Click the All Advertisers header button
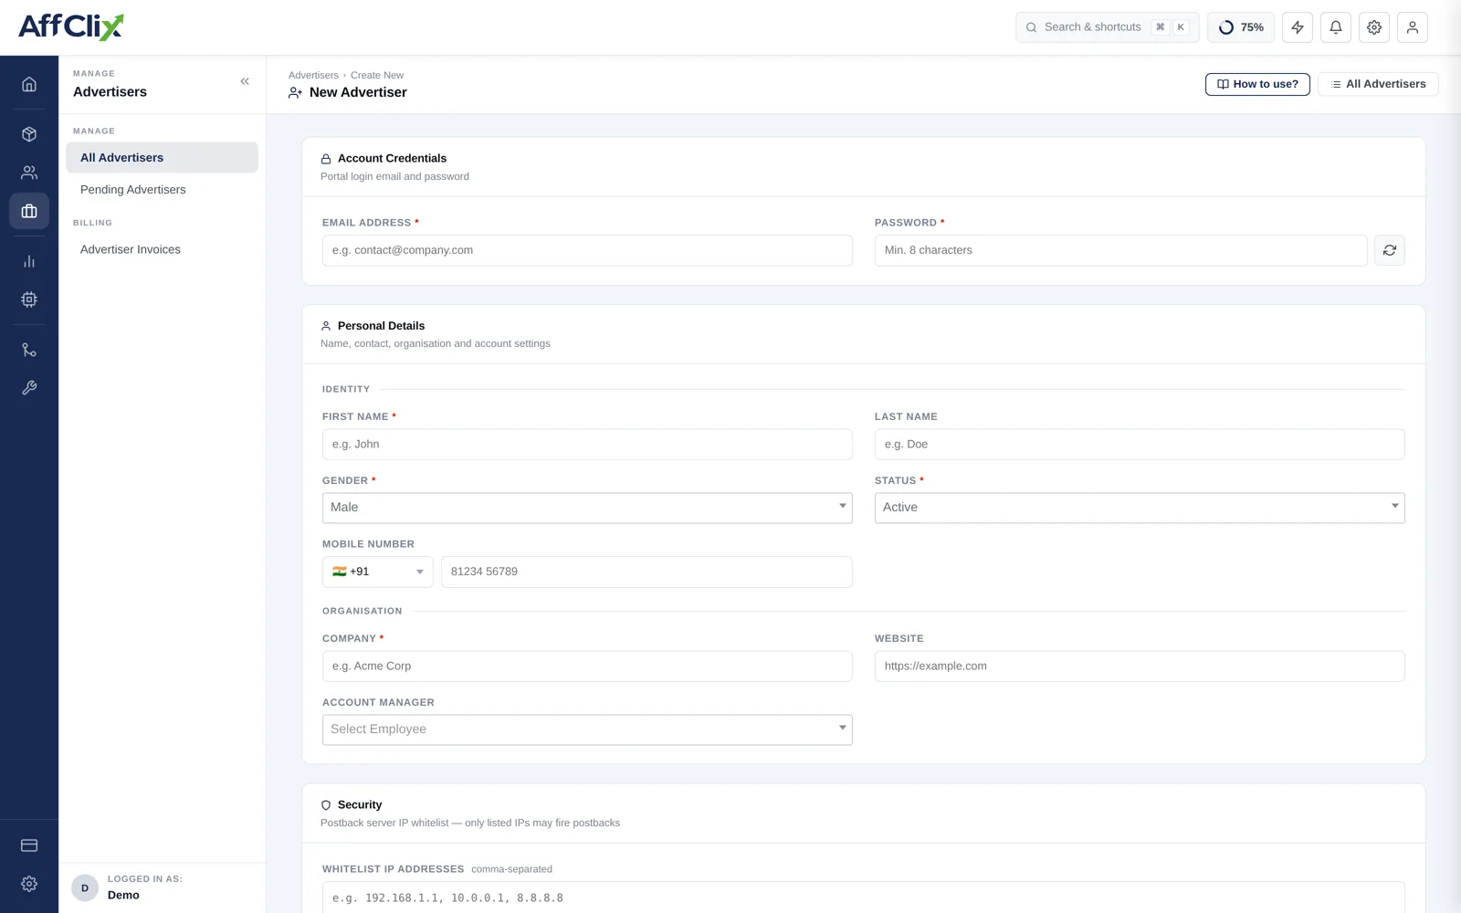 point(1378,84)
